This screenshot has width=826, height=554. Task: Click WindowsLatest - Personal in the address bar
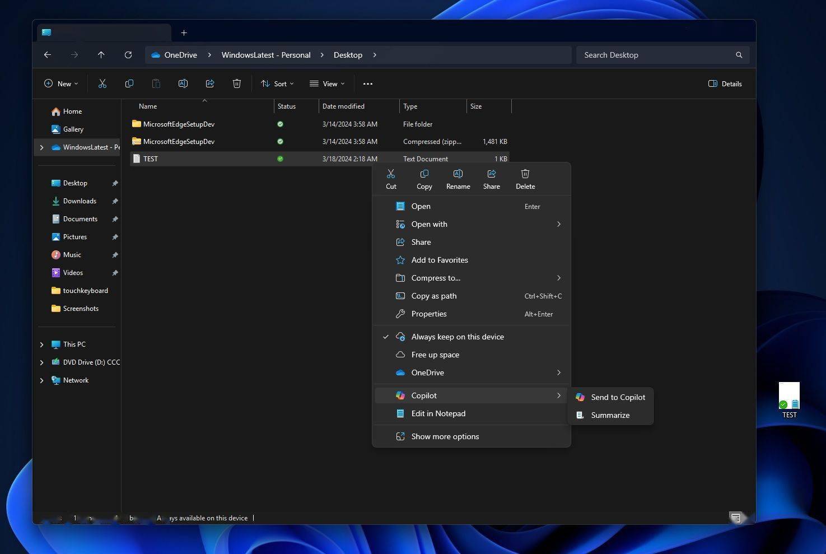[x=266, y=55]
